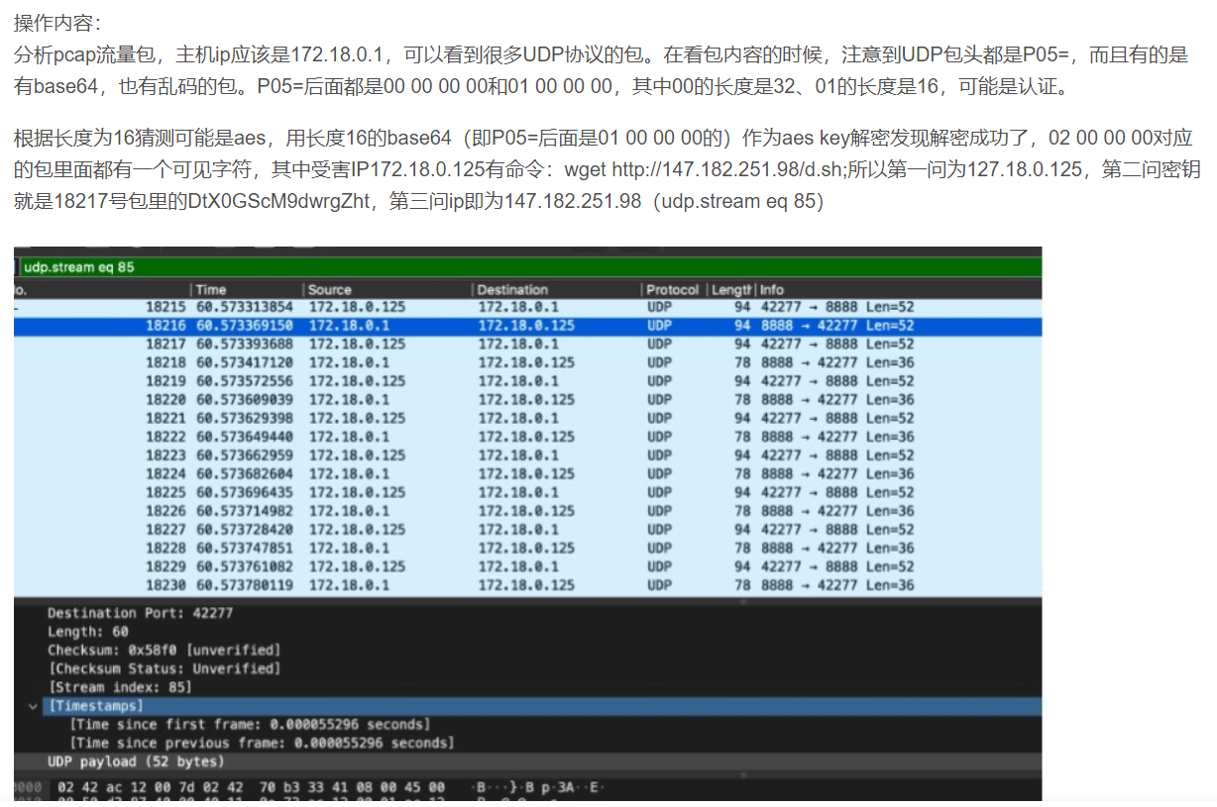Select packet number 18219 row
The height and width of the screenshot is (807, 1217).
coord(527,381)
